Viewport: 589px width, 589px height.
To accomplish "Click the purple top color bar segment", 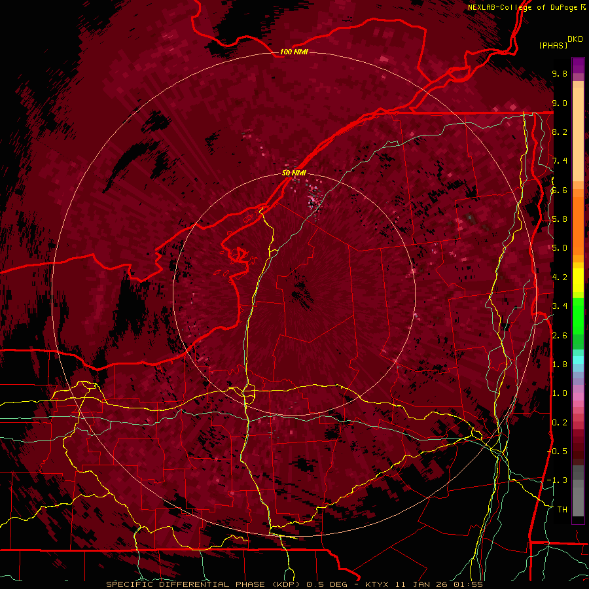I will click(578, 65).
